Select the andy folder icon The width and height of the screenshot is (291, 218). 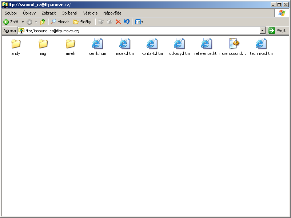point(16,44)
